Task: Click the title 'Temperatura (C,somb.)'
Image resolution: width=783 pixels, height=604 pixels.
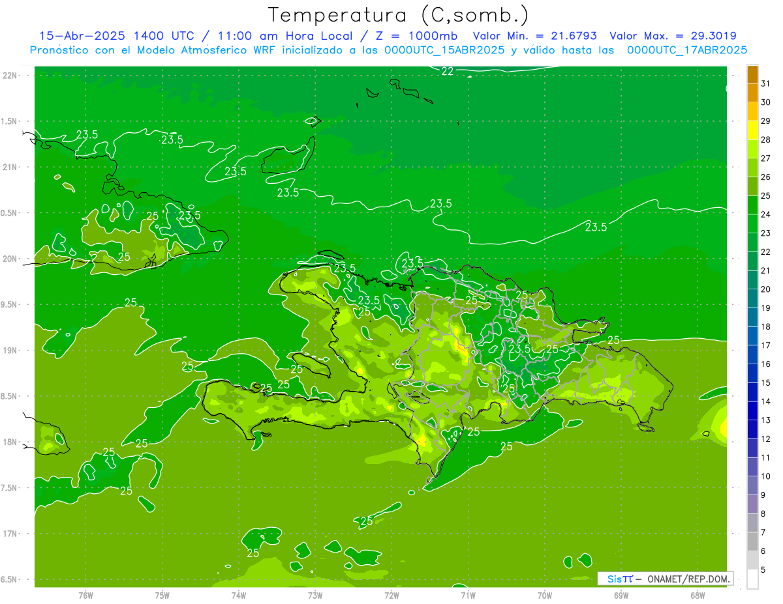Action: coord(399,15)
